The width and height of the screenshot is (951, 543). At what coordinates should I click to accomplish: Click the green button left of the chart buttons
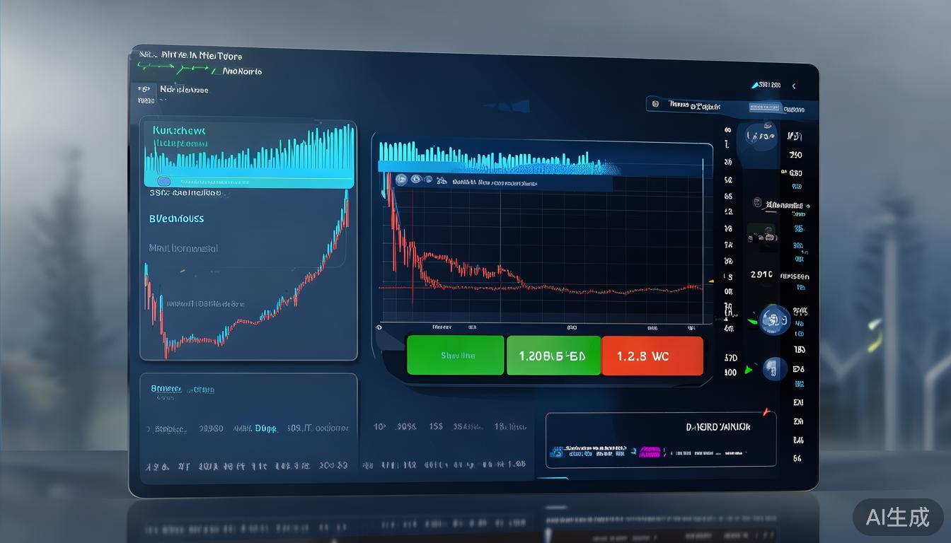[x=456, y=356]
